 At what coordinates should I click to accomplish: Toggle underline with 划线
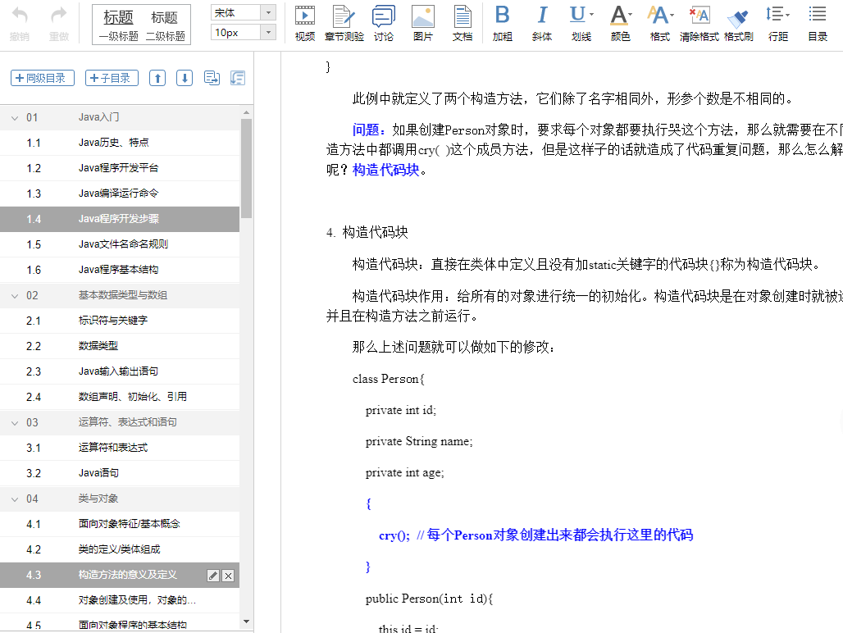pyautogui.click(x=581, y=24)
